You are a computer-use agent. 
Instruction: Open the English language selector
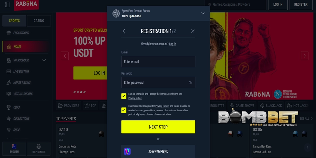click(x=14, y=149)
